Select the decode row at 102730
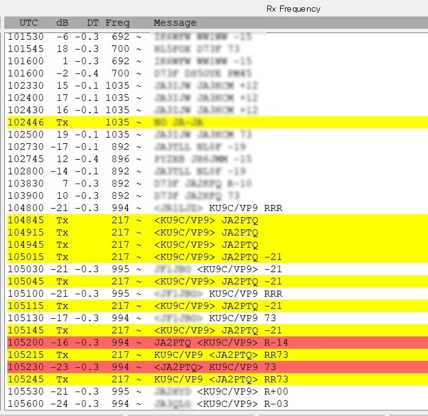 pos(217,147)
